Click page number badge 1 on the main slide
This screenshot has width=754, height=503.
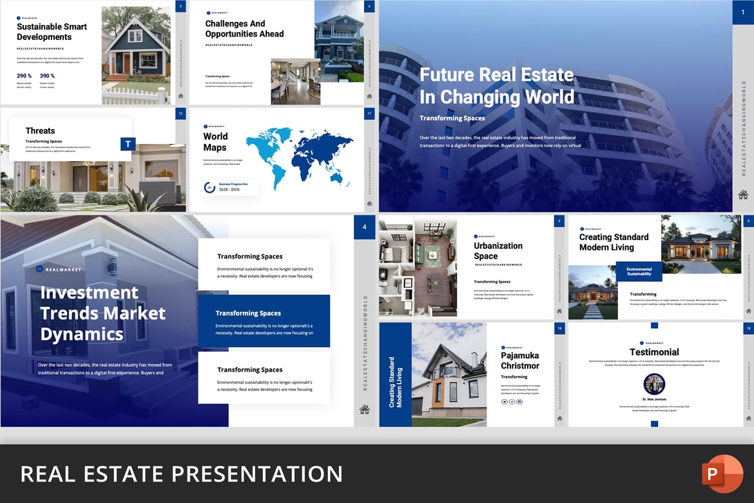pyautogui.click(x=743, y=12)
